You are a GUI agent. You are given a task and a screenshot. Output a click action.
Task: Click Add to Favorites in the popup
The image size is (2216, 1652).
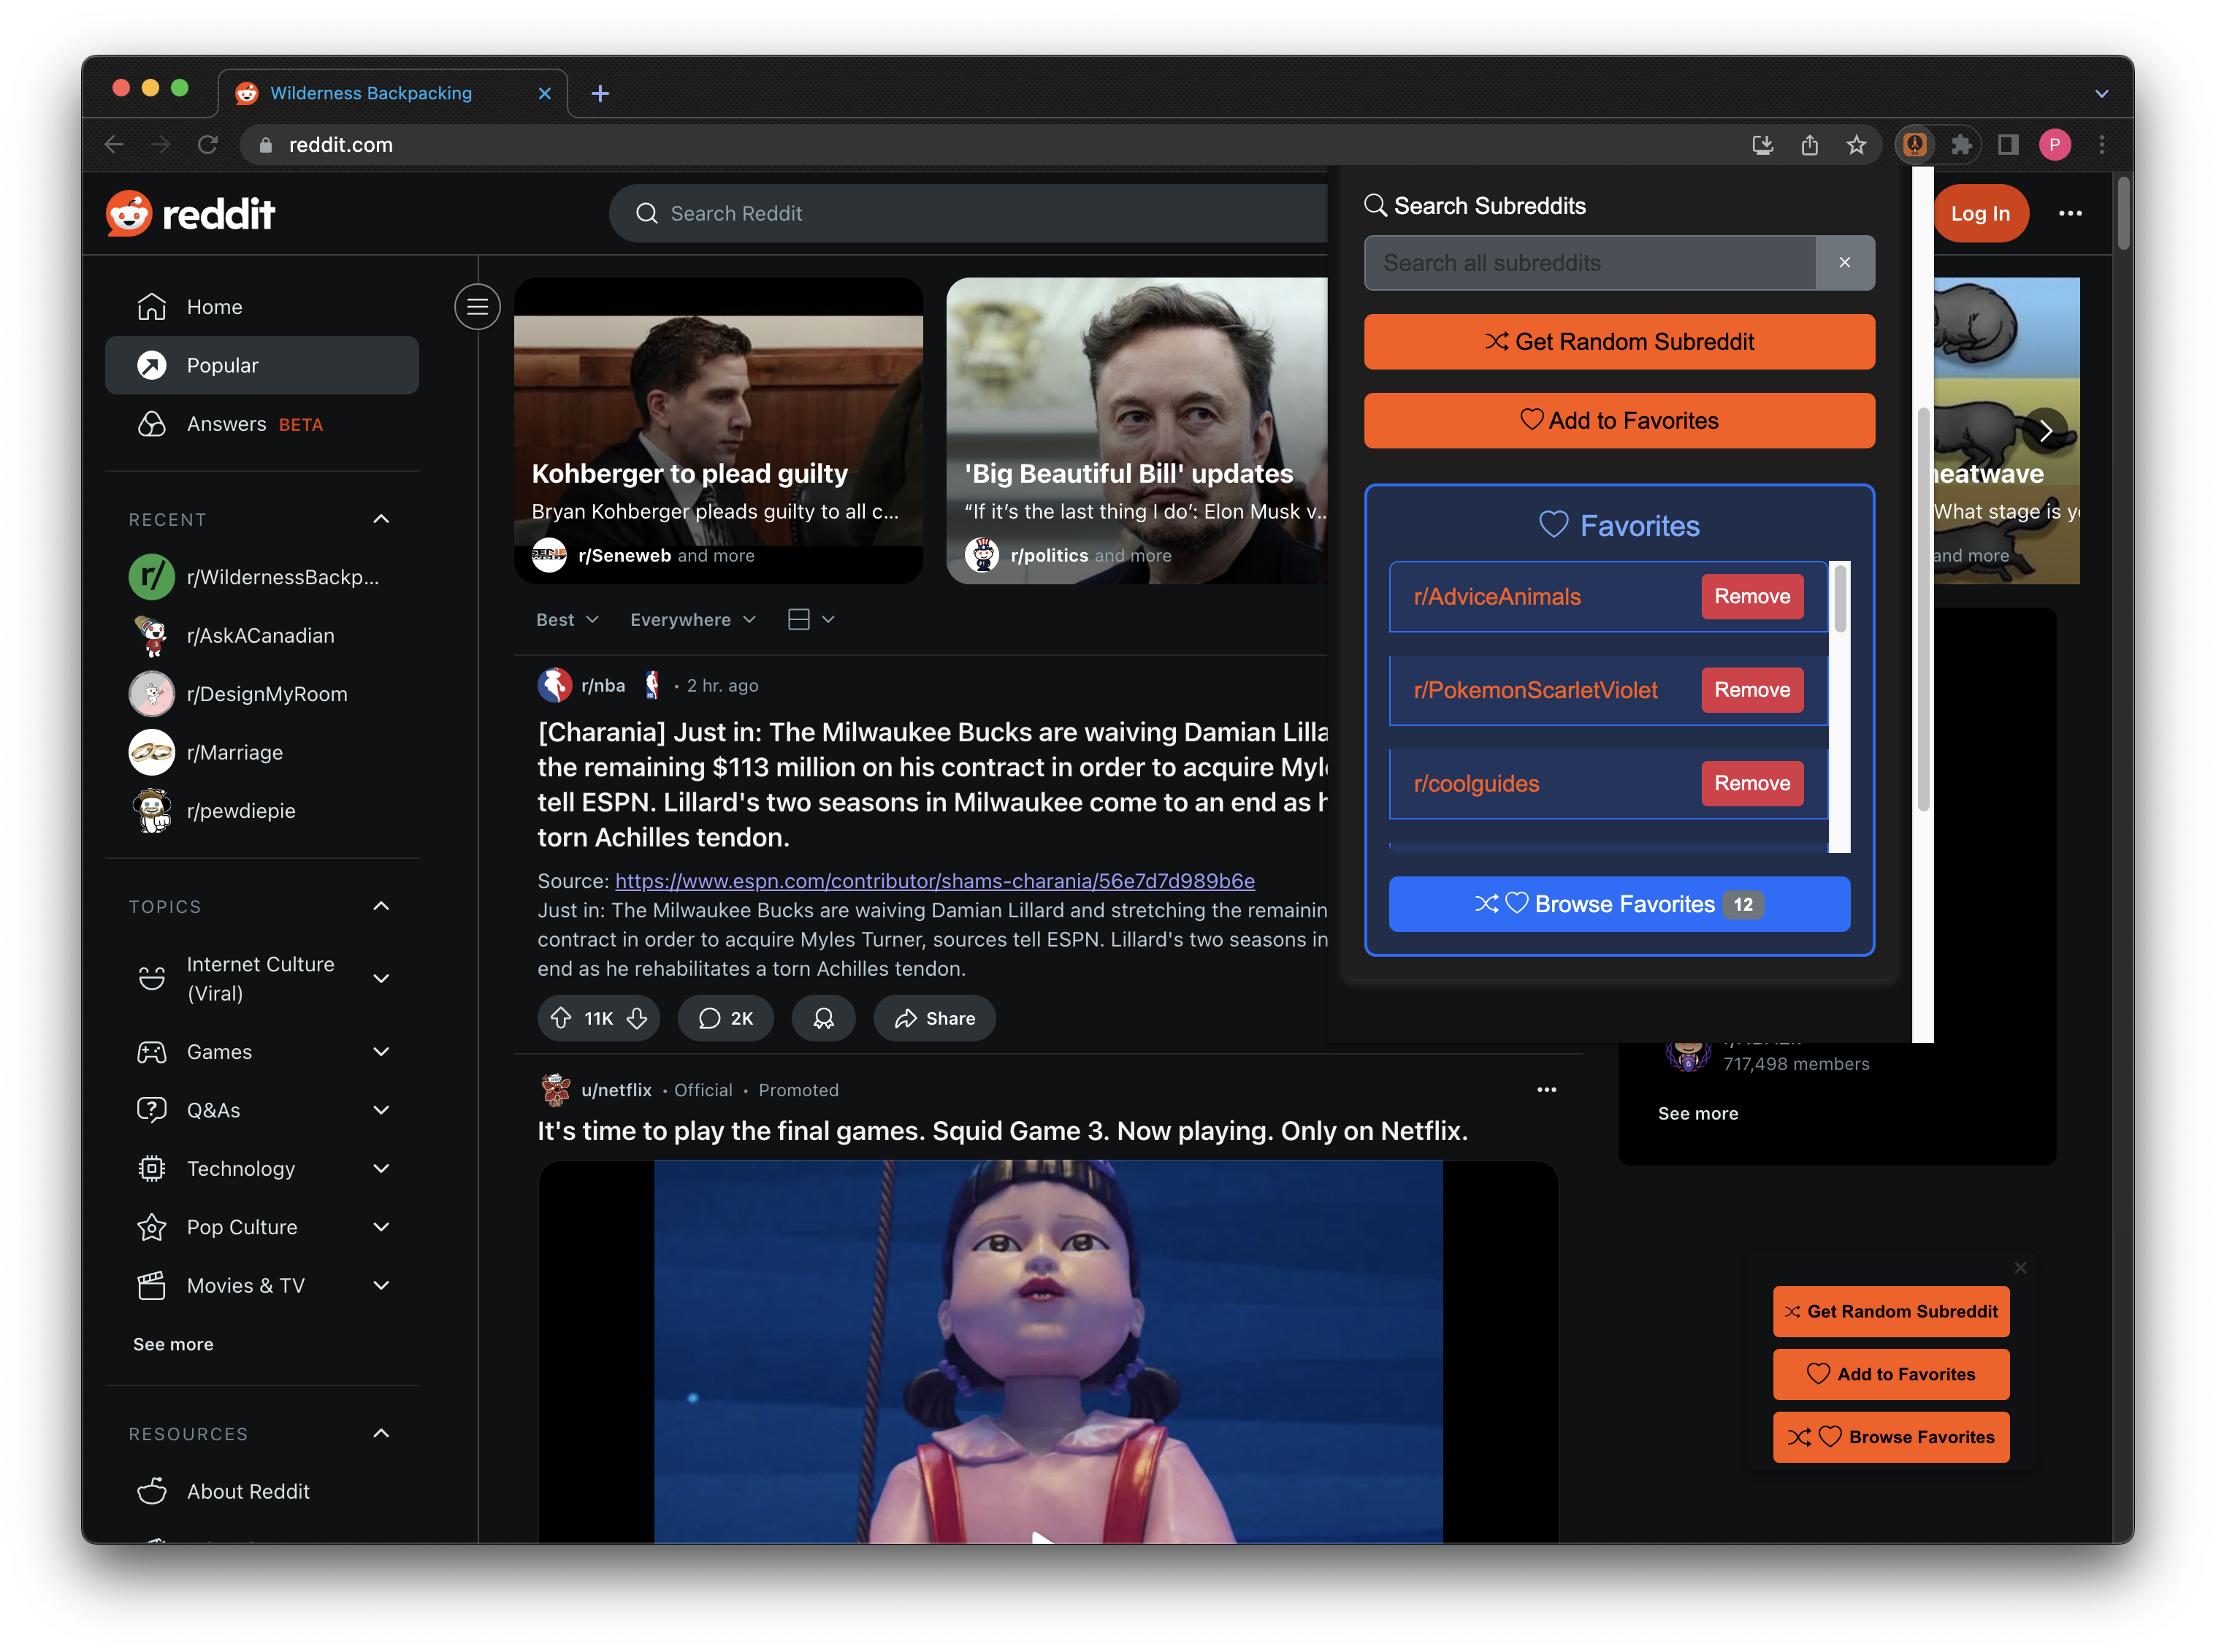coord(1619,421)
